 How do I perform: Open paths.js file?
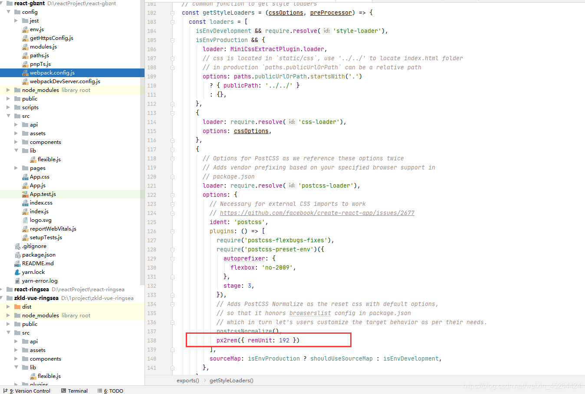[39, 55]
